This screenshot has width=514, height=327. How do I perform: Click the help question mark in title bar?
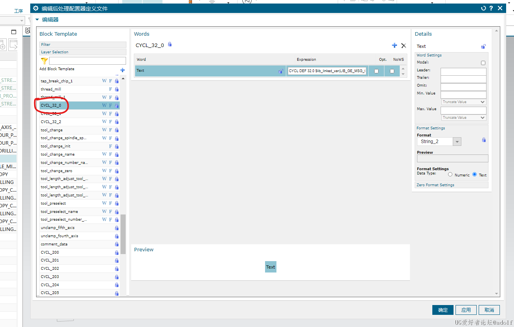[x=491, y=8]
